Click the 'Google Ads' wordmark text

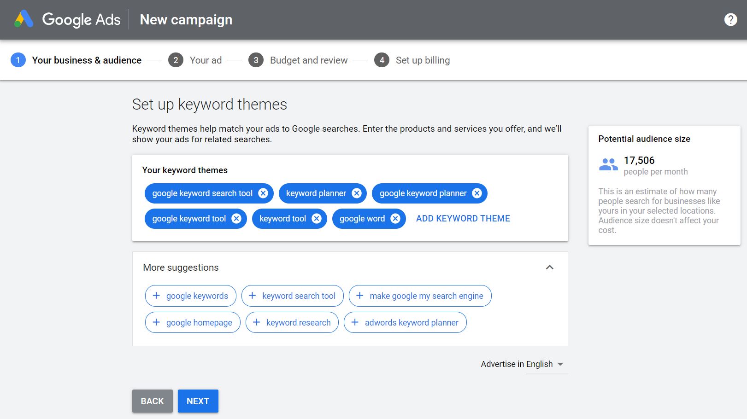81,20
